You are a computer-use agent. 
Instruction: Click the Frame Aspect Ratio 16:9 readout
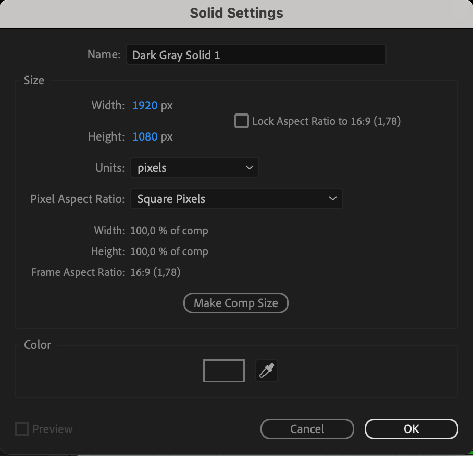point(155,272)
